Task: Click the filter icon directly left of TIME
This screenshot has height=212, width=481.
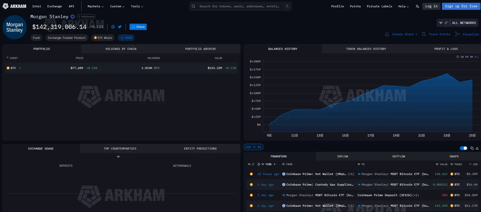Action: [x=263, y=164]
